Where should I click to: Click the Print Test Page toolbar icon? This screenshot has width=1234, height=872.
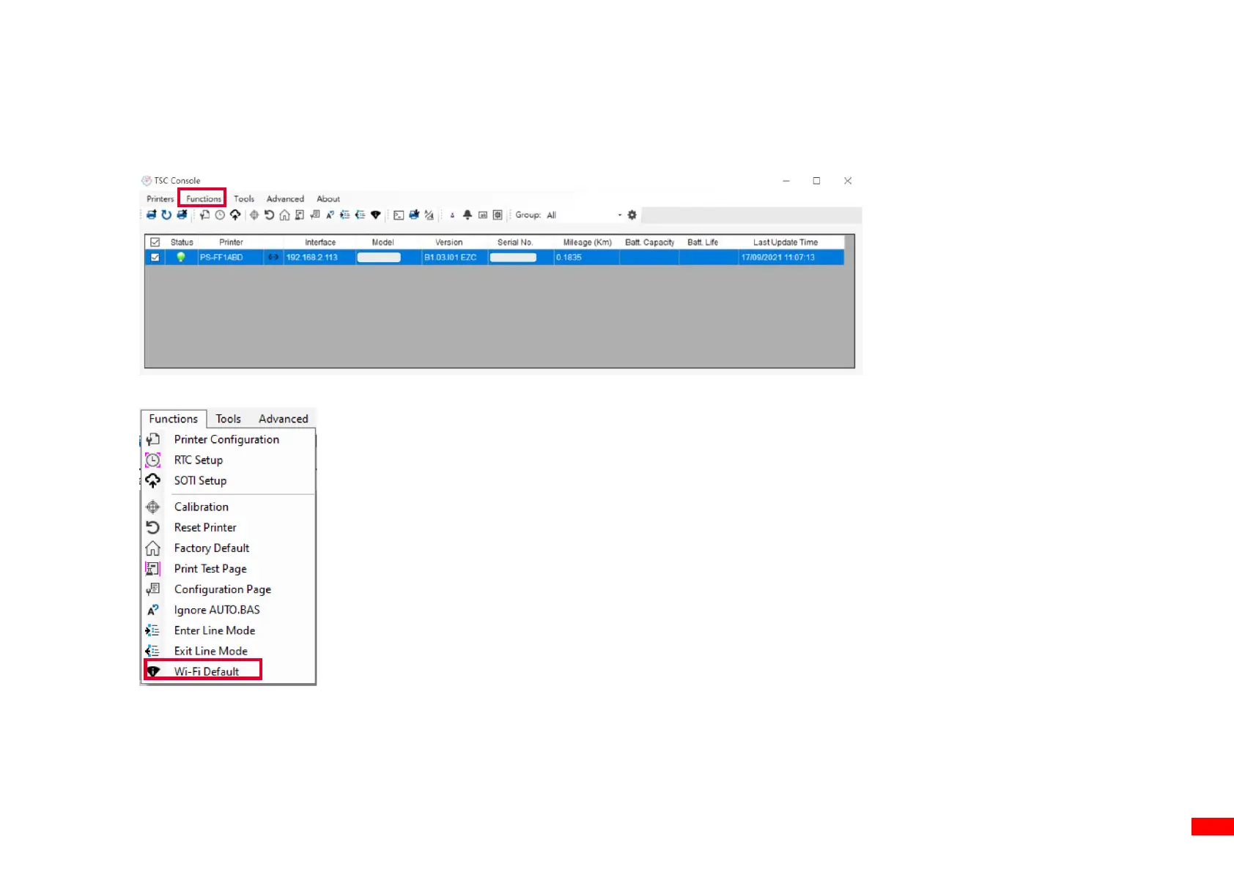pyautogui.click(x=300, y=215)
